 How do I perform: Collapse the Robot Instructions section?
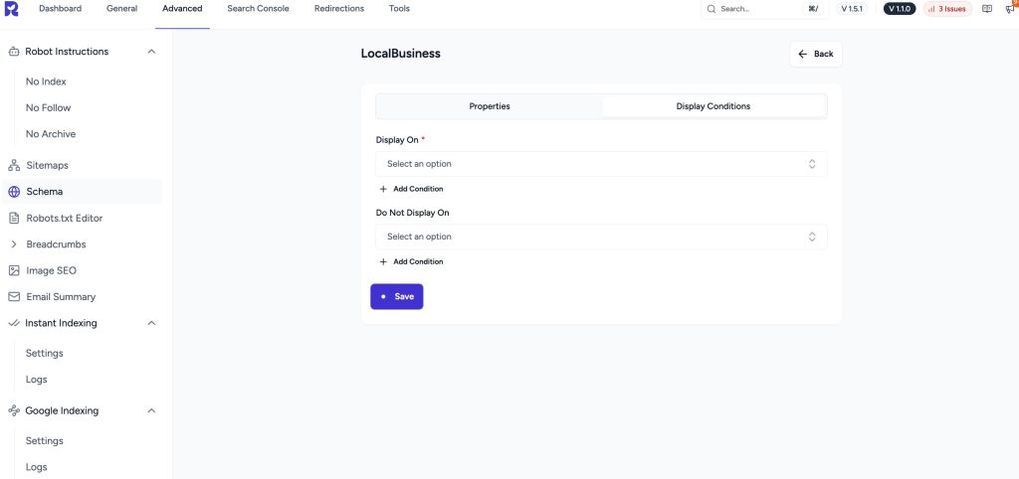click(151, 52)
